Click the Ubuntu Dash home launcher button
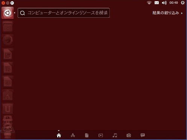The height and width of the screenshot is (140, 187). click(x=8, y=13)
